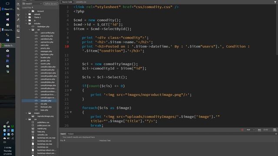This screenshot has height=156, width=278.
Task: Click the 10:55 cursor position in status bar
Action: 265,130
